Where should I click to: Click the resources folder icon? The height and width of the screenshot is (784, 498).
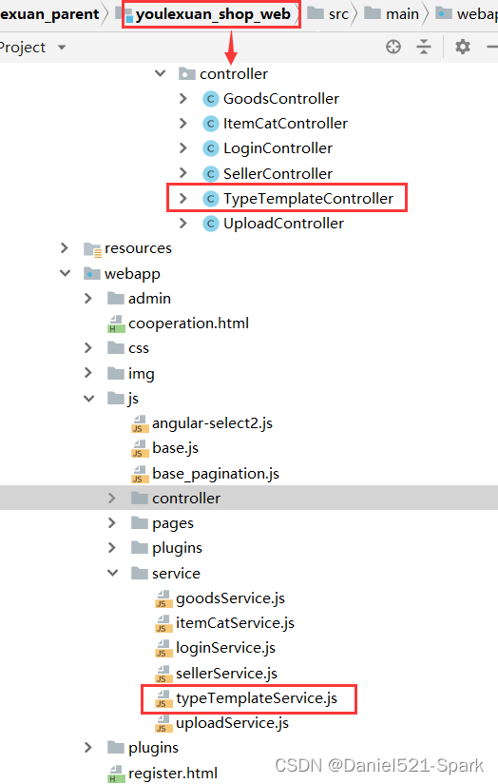point(92,249)
